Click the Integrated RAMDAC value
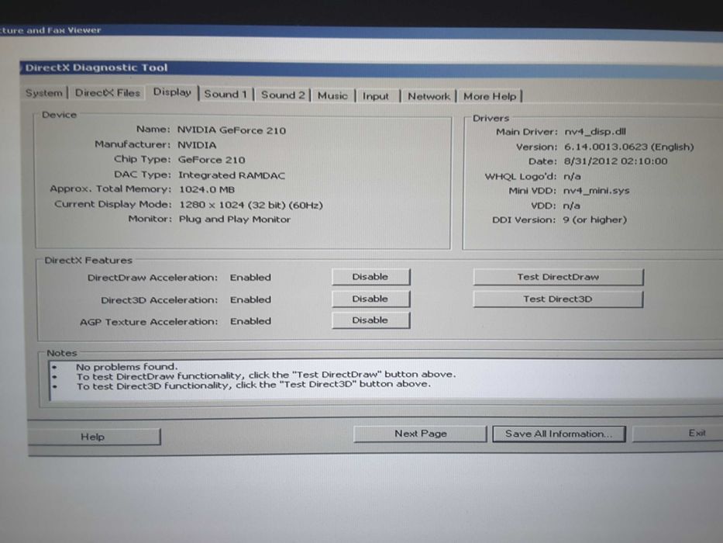 point(232,175)
